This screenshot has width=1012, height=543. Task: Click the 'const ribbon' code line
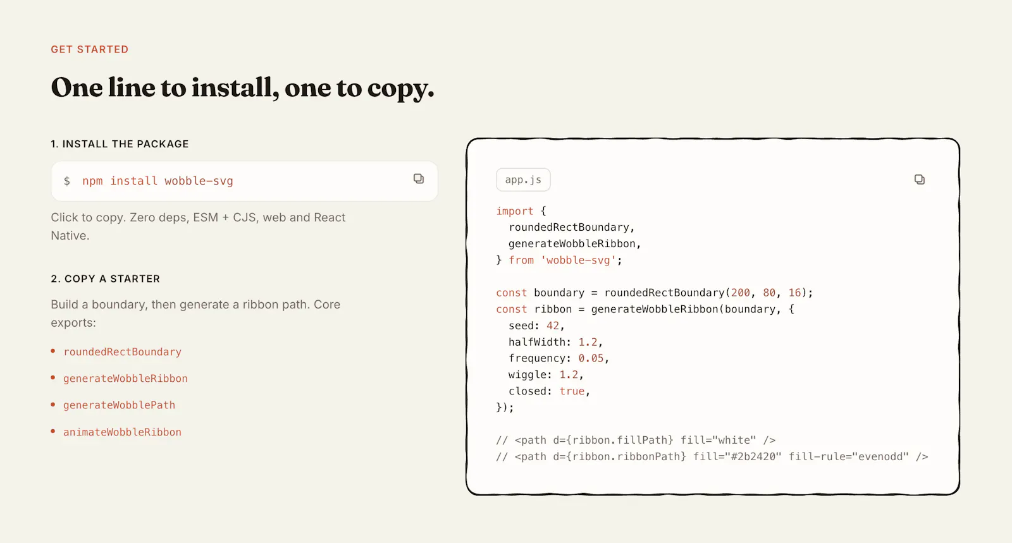(645, 309)
